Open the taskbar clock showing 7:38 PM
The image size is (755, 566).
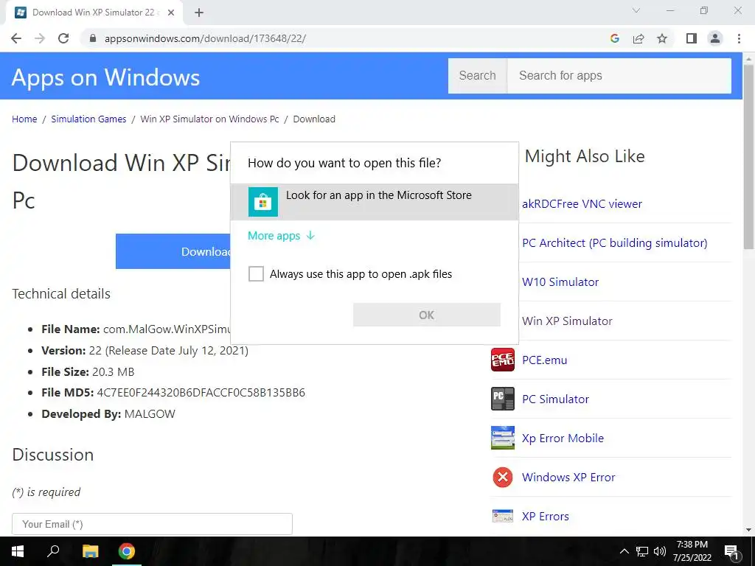(692, 551)
